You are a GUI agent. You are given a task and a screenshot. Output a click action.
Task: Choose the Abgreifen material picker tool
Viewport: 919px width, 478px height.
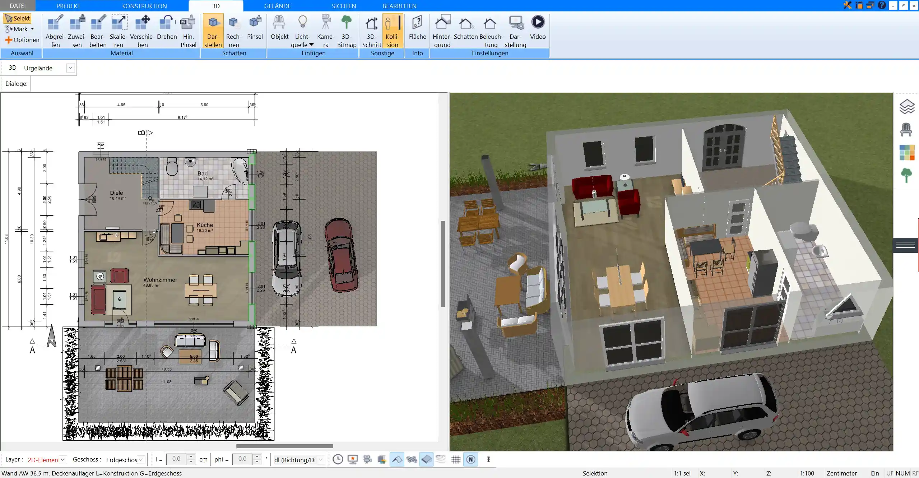pos(56,31)
